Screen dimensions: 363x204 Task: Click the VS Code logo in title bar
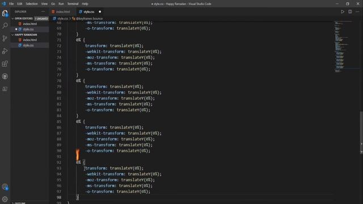pyautogui.click(x=4, y=4)
